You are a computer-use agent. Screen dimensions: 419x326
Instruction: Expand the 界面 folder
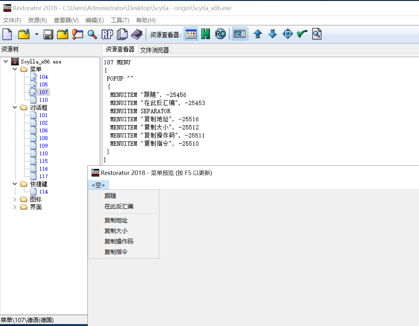click(x=15, y=207)
